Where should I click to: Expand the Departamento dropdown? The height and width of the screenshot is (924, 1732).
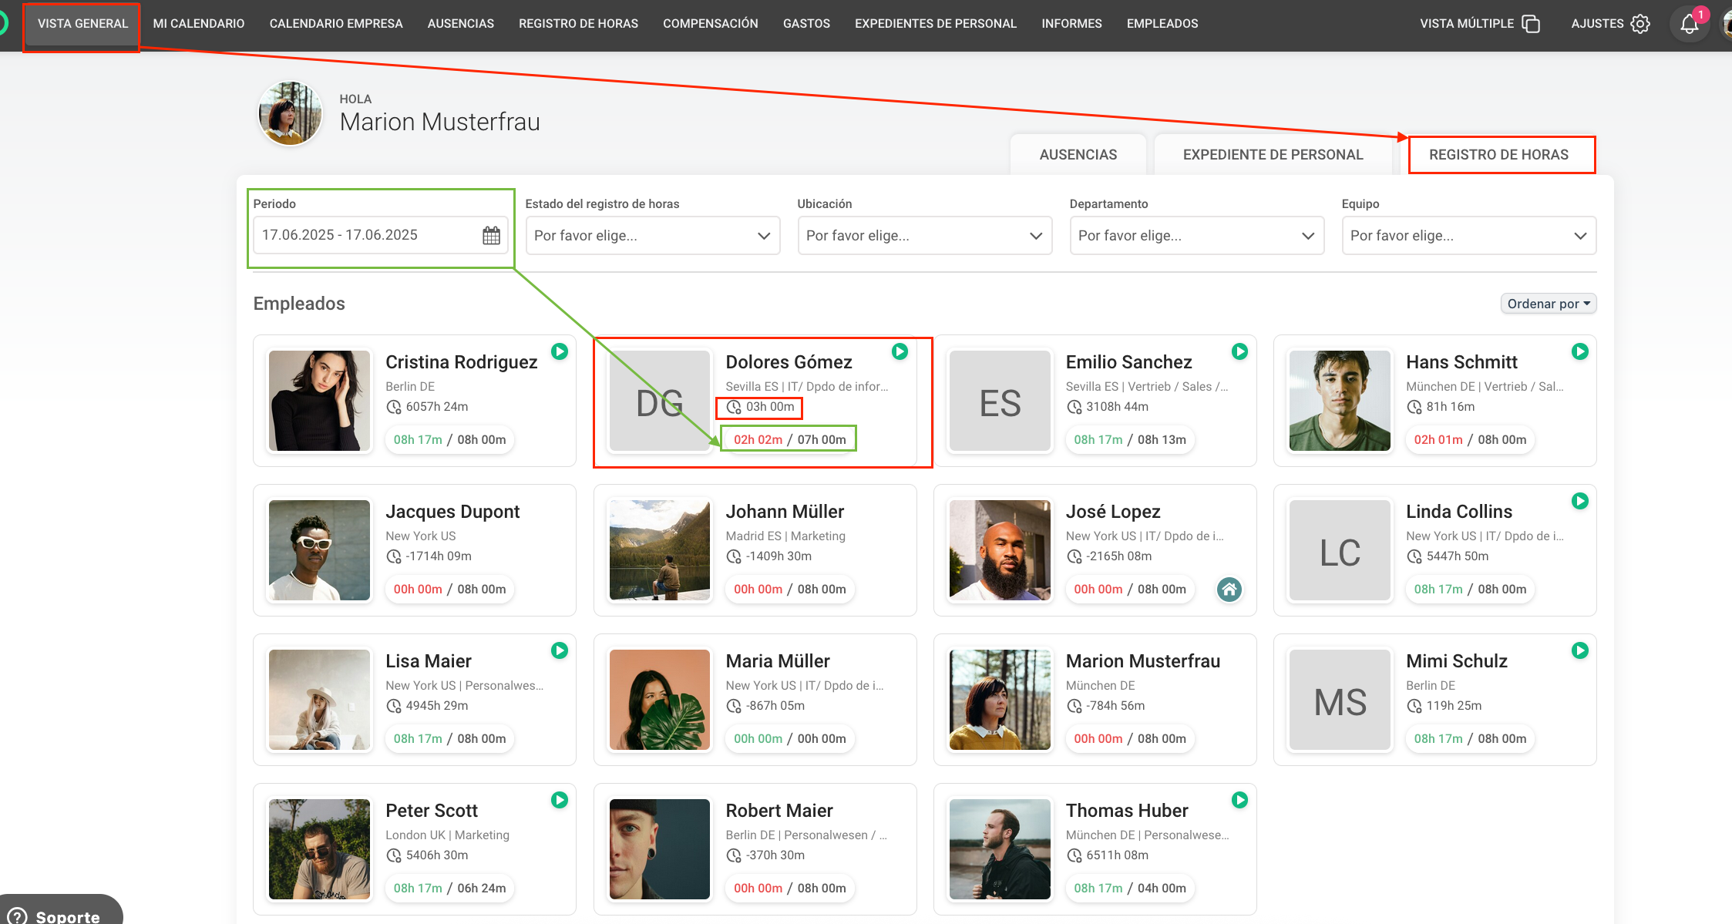coord(1196,235)
